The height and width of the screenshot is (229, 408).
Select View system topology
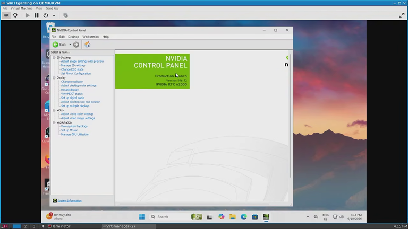74,126
